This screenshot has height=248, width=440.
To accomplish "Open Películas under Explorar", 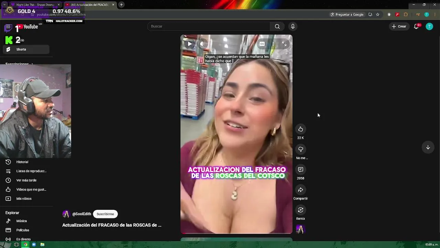I will click(26, 230).
